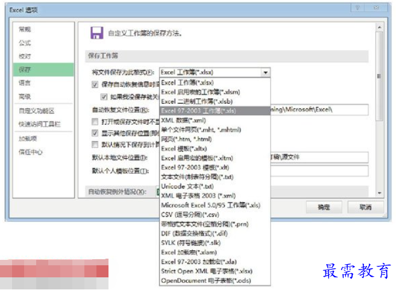Click the default local file location field
The width and height of the screenshot is (396, 290).
coord(319,157)
